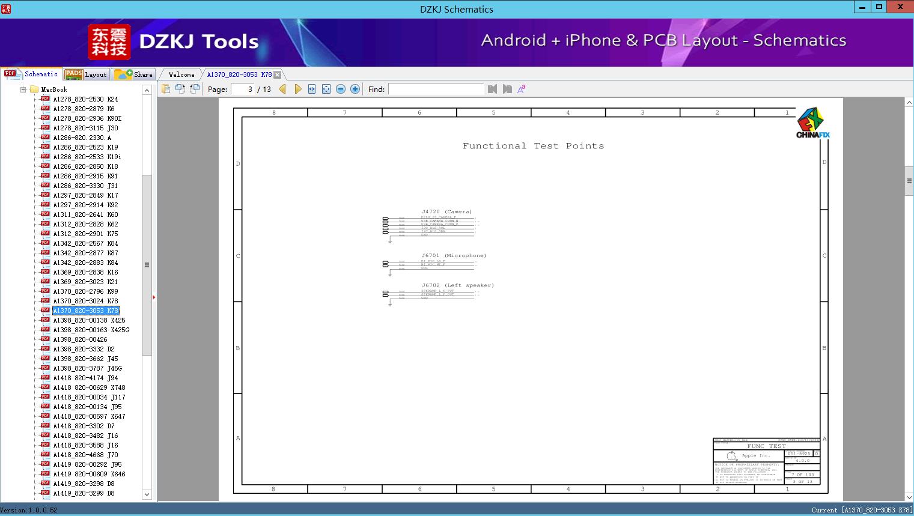
Task: Click the PDF icon of A1311_820-2641 K60
Action: click(x=45, y=214)
